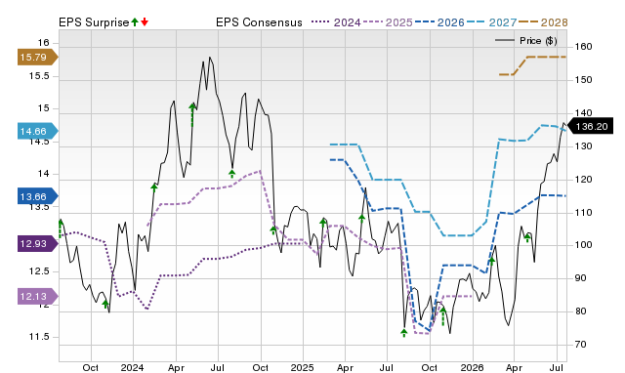The image size is (625, 373).
Task: Select the 2025 EPS consensus legend entry
Action: pyautogui.click(x=388, y=22)
